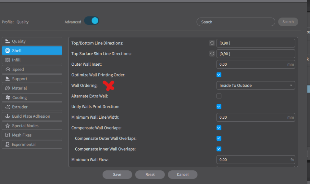Viewport: 310px width, 184px height.
Task: Open the Build Plate Adhesion category
Action: [x=32, y=116]
